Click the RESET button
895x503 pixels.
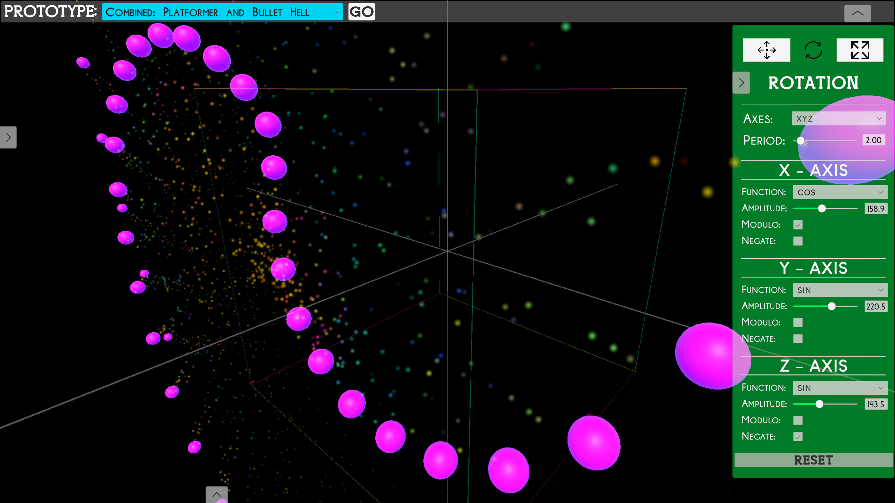(x=813, y=460)
